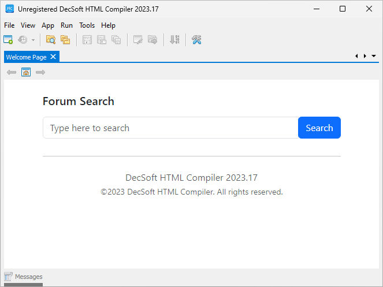Click the open project folder-with-magnifier icon
Image resolution: width=383 pixels, height=287 pixels.
pyautogui.click(x=51, y=40)
